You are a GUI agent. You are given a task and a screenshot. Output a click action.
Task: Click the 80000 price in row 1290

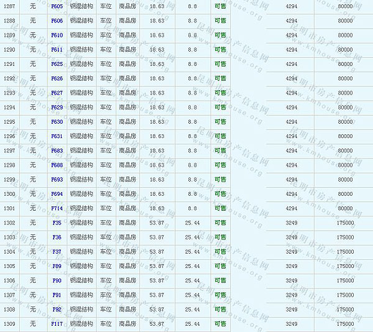click(345, 50)
